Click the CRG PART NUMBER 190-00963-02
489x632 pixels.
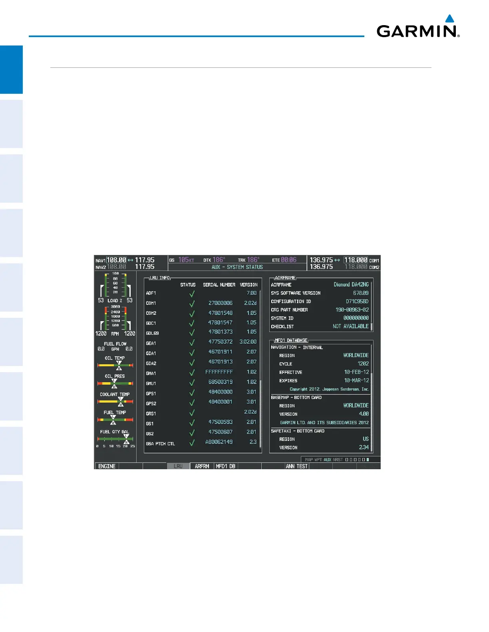(x=352, y=310)
